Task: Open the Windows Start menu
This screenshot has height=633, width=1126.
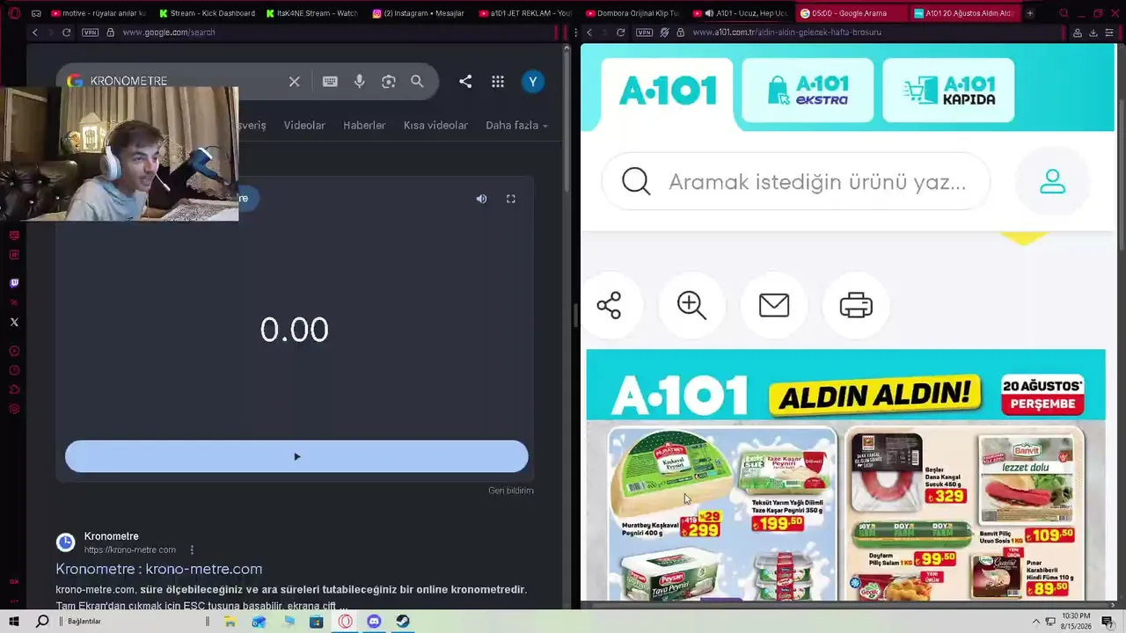Action: tap(14, 622)
